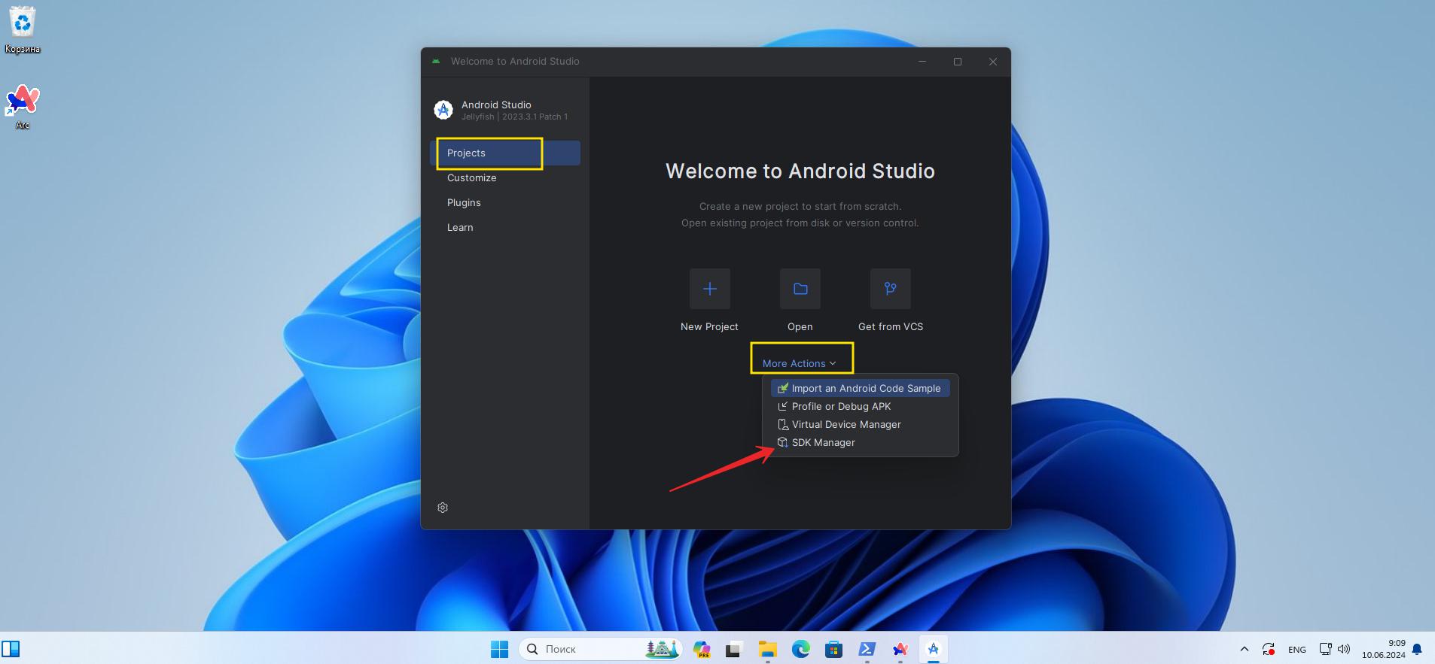Viewport: 1435px width, 664px height.
Task: Click the taskbar search field
Action: tap(599, 649)
